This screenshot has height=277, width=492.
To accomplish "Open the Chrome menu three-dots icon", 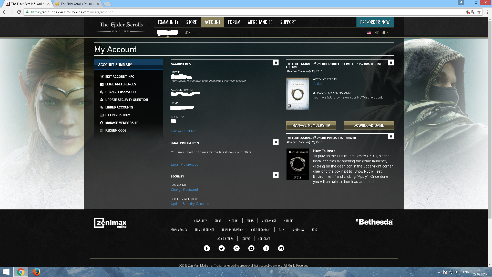I will tap(487, 12).
